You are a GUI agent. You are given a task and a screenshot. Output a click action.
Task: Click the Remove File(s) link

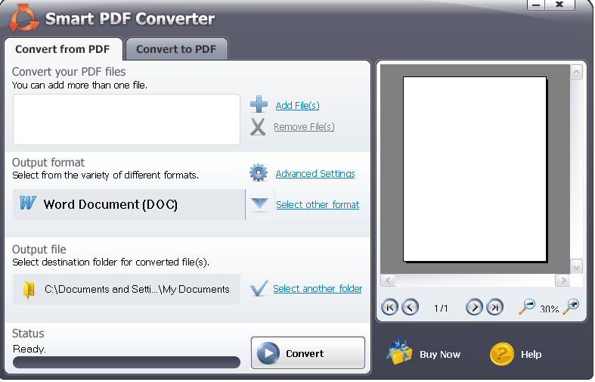coord(304,126)
